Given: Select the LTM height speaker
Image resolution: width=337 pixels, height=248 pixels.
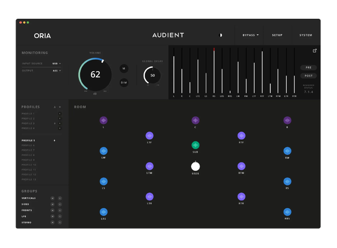Looking at the screenshot, I should click(x=149, y=166).
